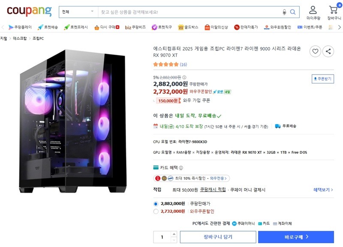Increase quantity with the up stepper arrow
The width and height of the screenshot is (343, 247).
174,234
